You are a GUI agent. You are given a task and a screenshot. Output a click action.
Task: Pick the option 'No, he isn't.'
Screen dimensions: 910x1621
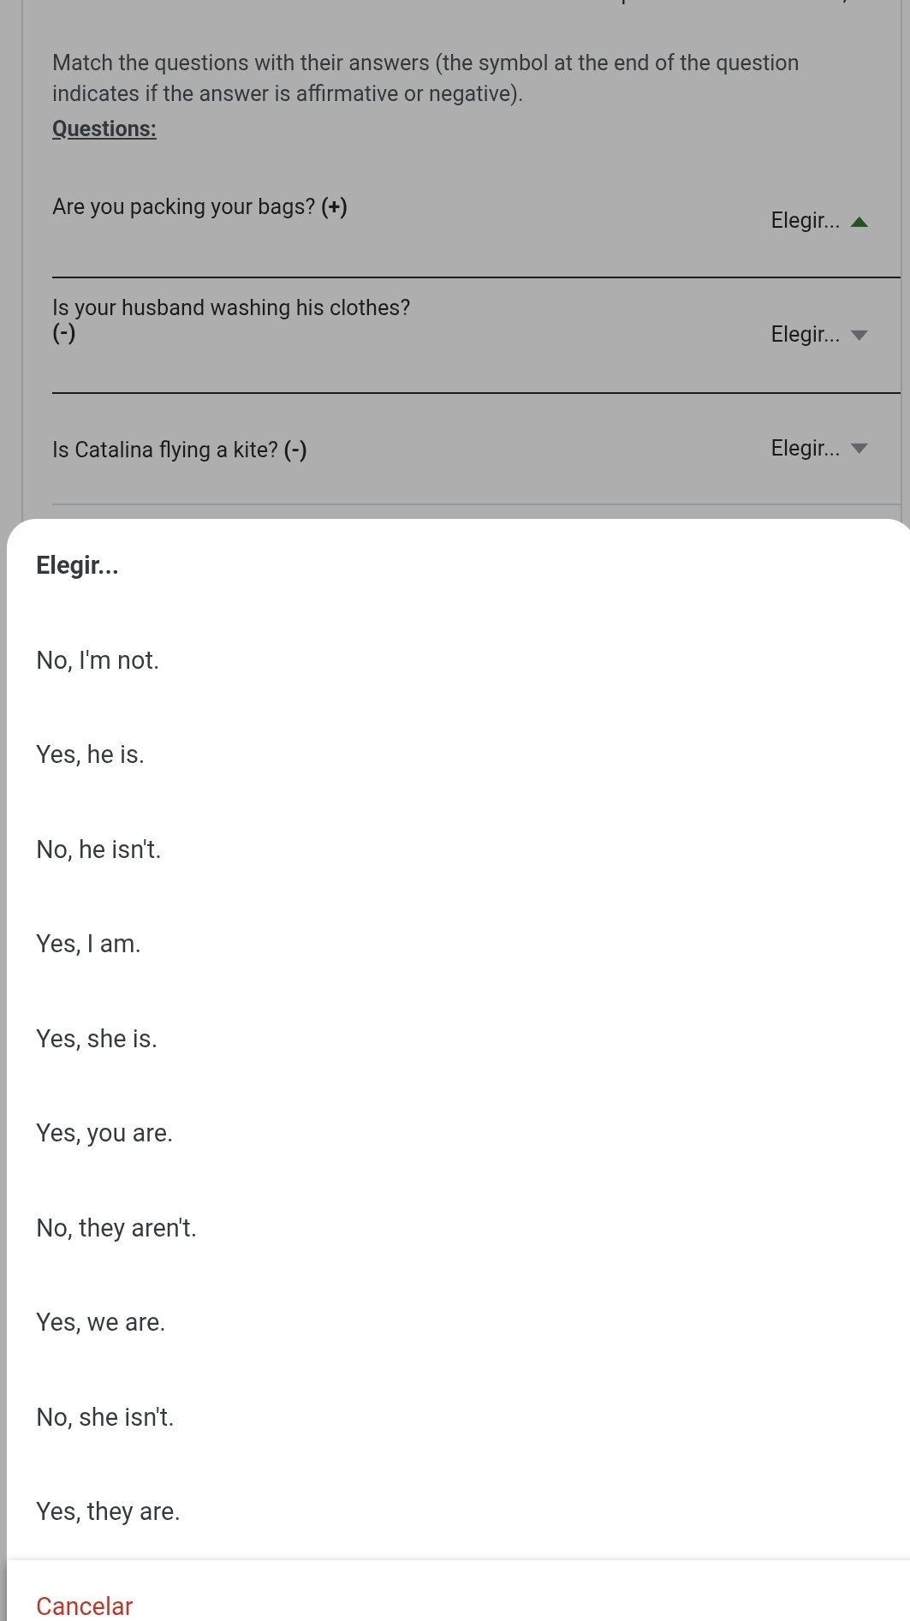coord(98,849)
